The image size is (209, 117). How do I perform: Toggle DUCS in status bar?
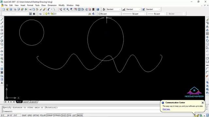64,115
